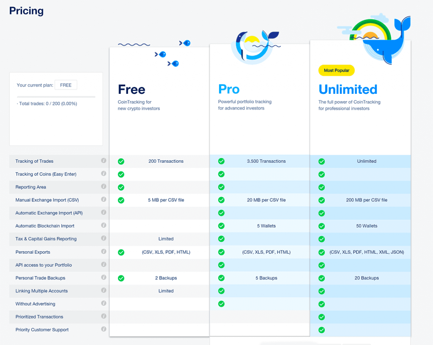Click the 'Prioritized Transactions' row label
This screenshot has height=345, width=433.
(x=39, y=317)
